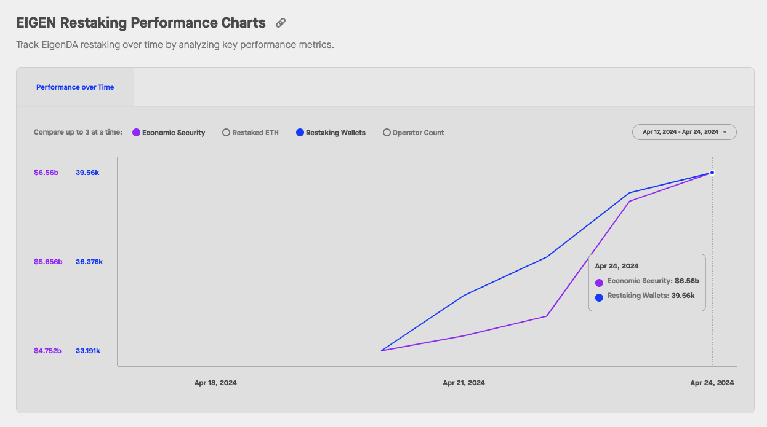Viewport: 767px width, 427px height.
Task: Open the Performance over Time tab
Action: 75,87
